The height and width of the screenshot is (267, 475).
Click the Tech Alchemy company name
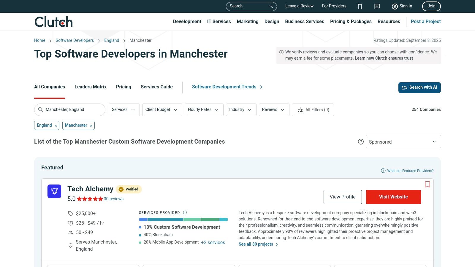pyautogui.click(x=91, y=189)
